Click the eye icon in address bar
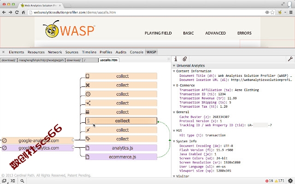Screen dimensions: 295x184 [x=267, y=12]
